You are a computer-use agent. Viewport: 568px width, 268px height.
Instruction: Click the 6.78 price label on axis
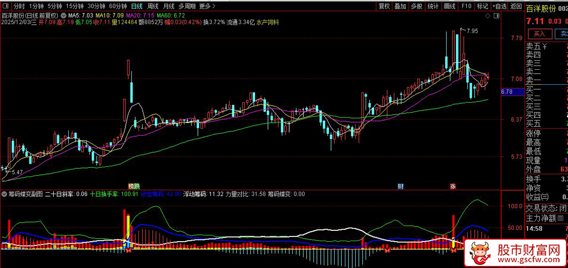[512, 91]
